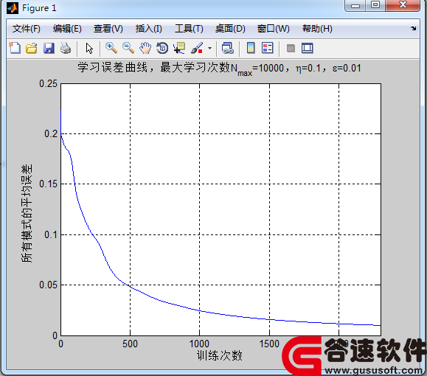Click the Link Plot icon

[x=228, y=48]
